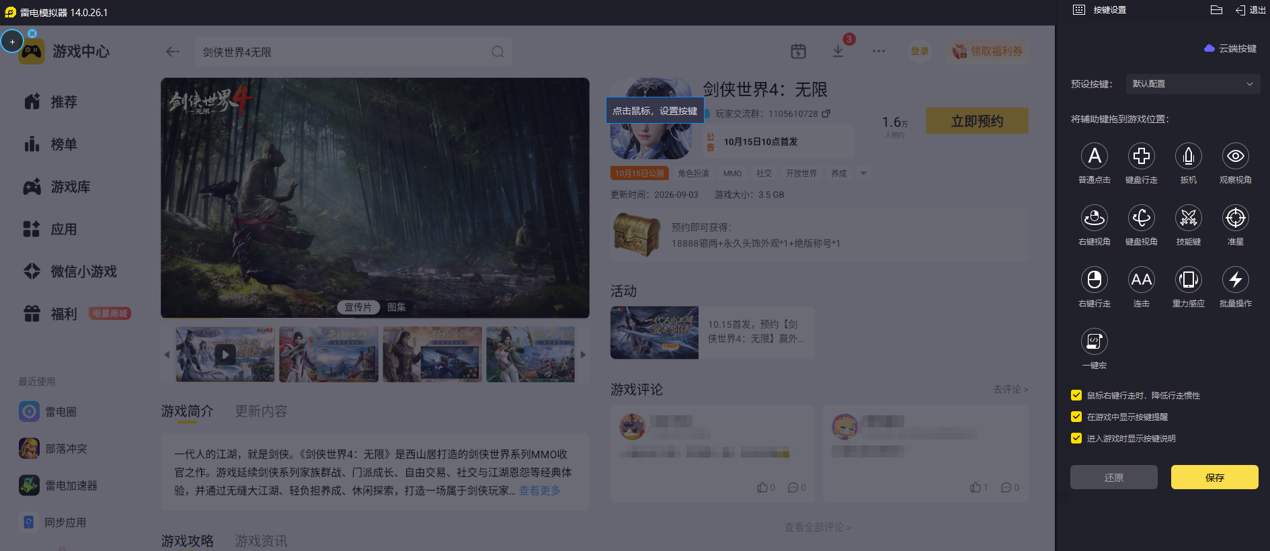Toggle 鼠标右键行走时 降低行走惯性 checkbox
Viewport: 1270px width, 551px height.
coord(1076,395)
